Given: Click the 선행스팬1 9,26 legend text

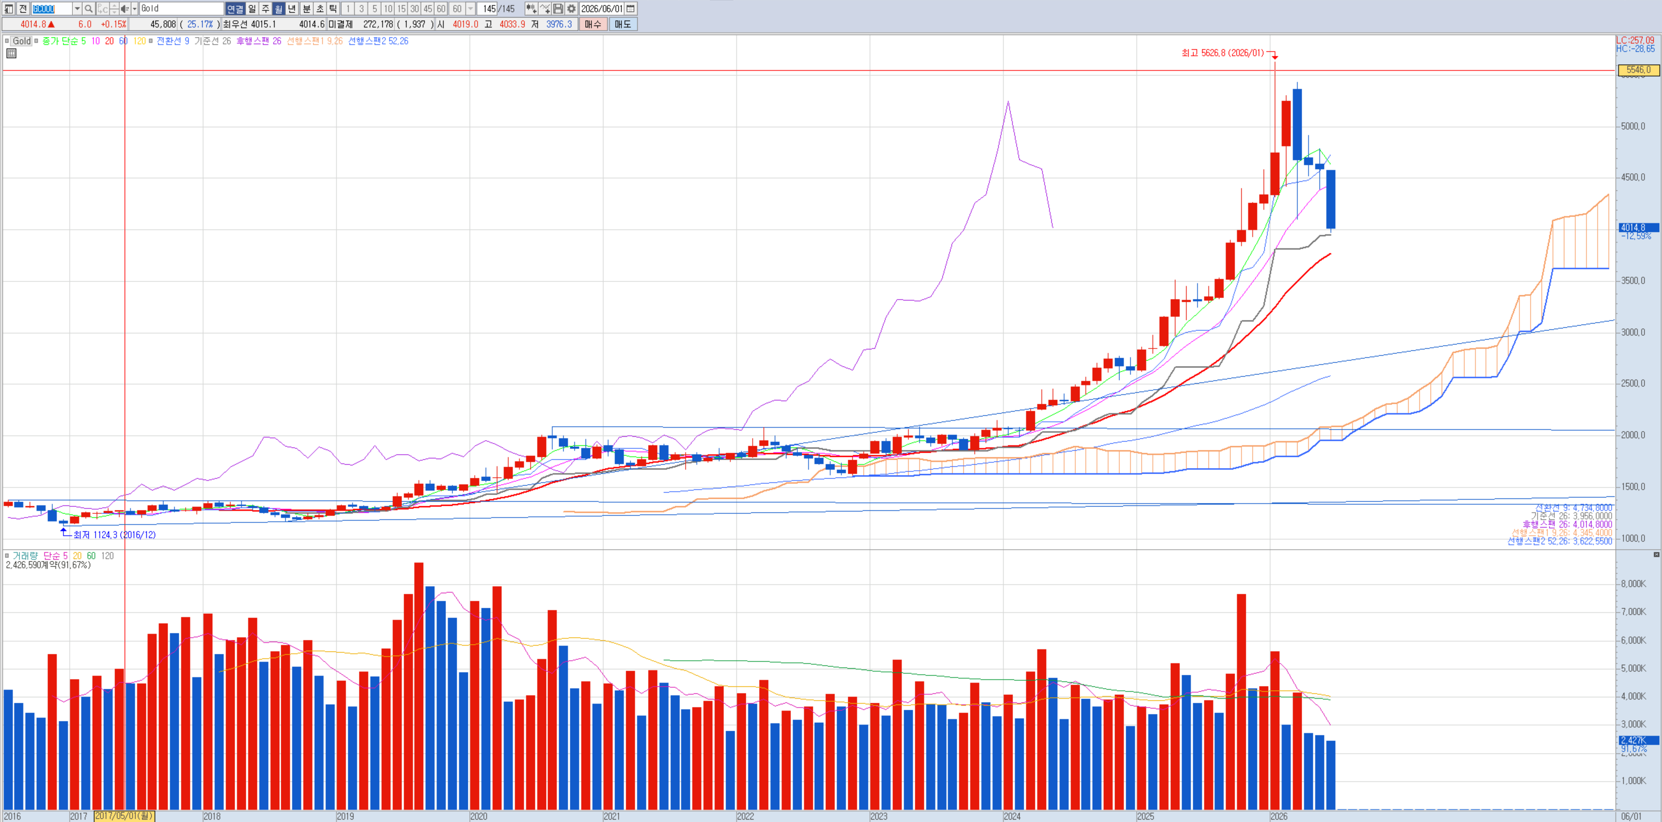Looking at the screenshot, I should [x=315, y=41].
